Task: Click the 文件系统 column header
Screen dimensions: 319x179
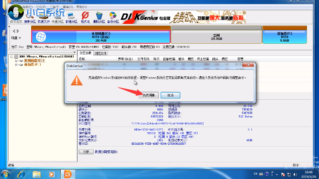Action: click(143, 59)
